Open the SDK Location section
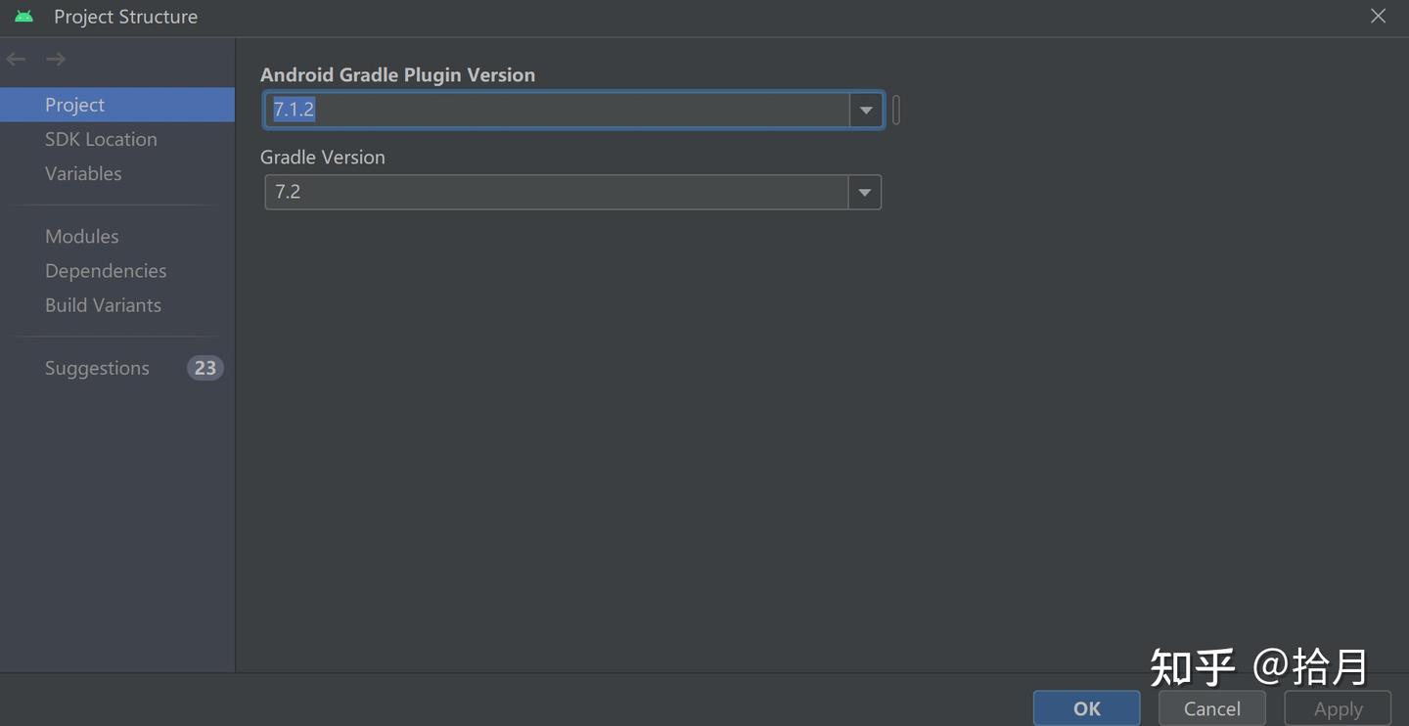This screenshot has height=726, width=1409. [101, 139]
